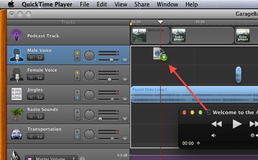Adjust QuickTime volume slider knob
This screenshot has height=160, width=258.
coord(252,136)
